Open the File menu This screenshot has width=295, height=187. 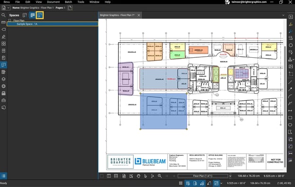point(17,2)
